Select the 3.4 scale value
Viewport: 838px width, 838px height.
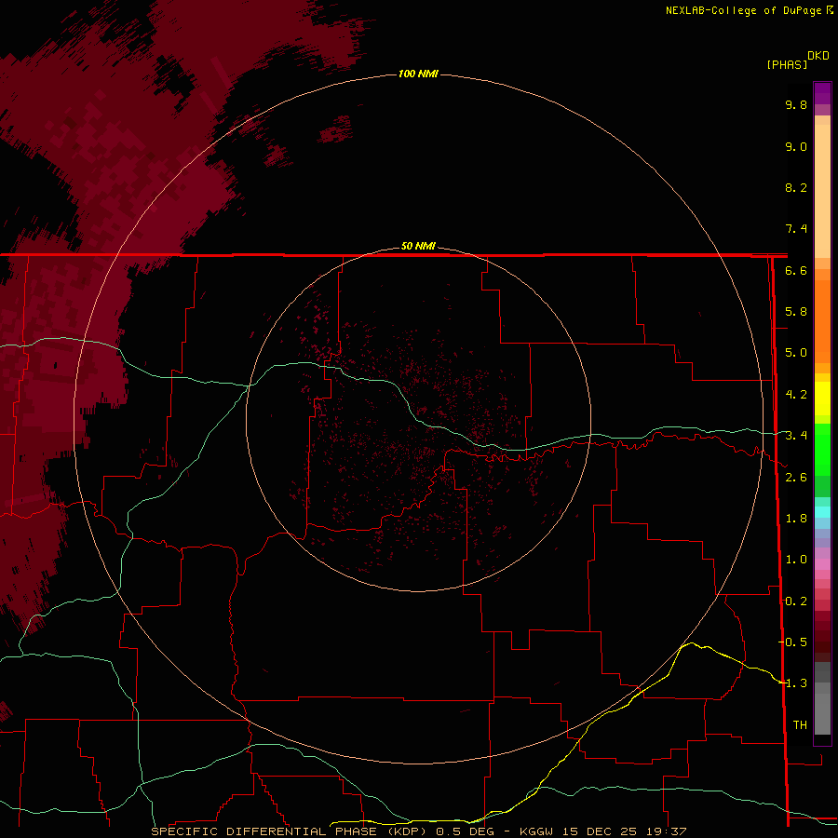point(796,436)
